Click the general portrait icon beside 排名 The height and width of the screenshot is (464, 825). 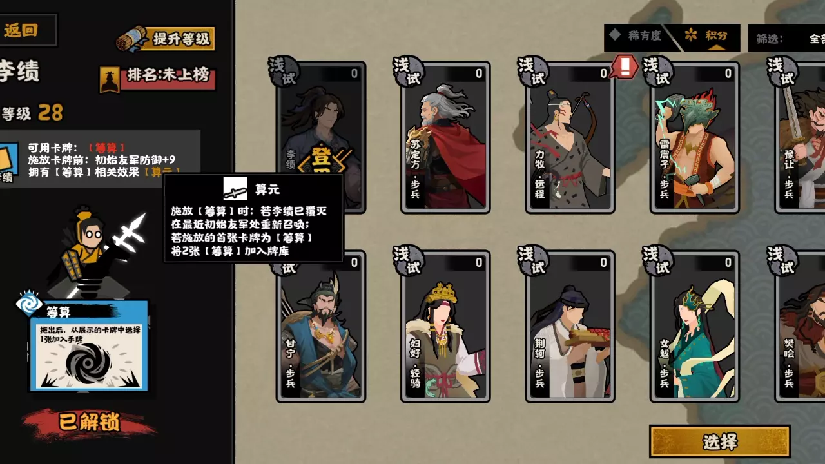(110, 79)
